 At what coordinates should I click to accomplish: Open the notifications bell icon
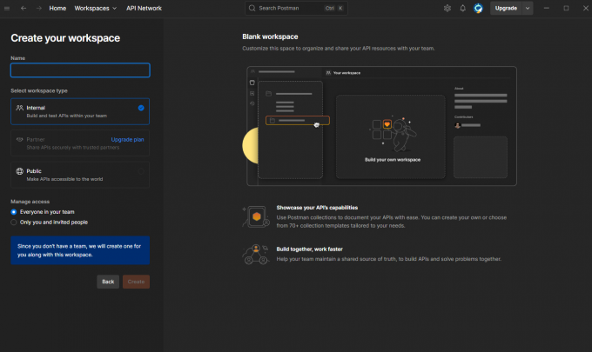coord(462,9)
